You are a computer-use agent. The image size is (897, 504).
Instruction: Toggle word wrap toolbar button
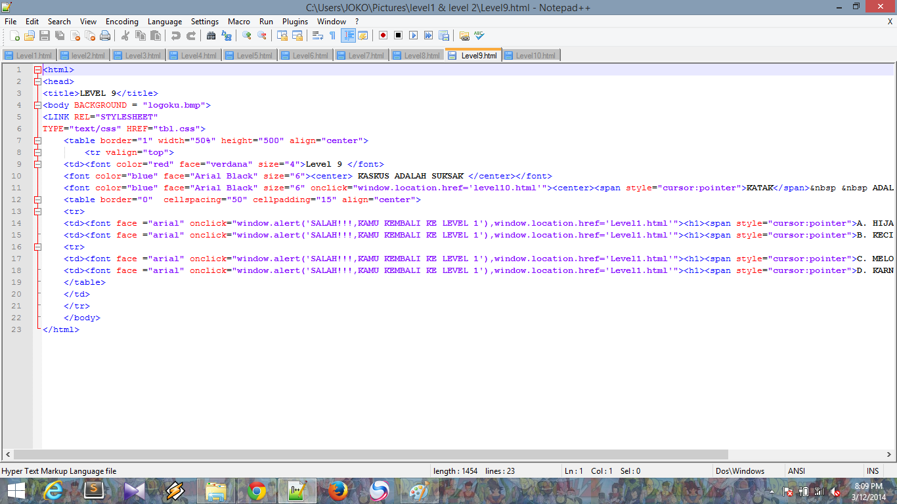(317, 35)
